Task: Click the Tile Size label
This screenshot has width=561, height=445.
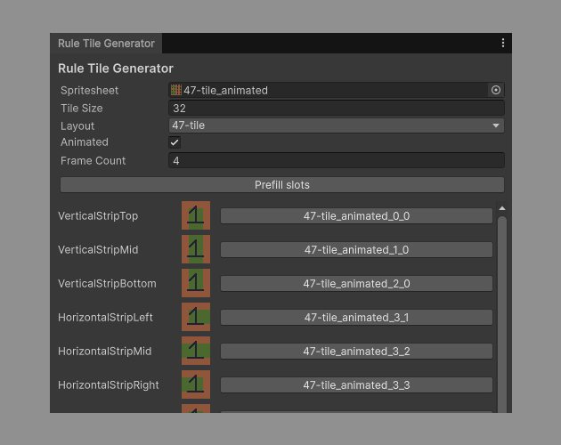Action: pos(82,109)
